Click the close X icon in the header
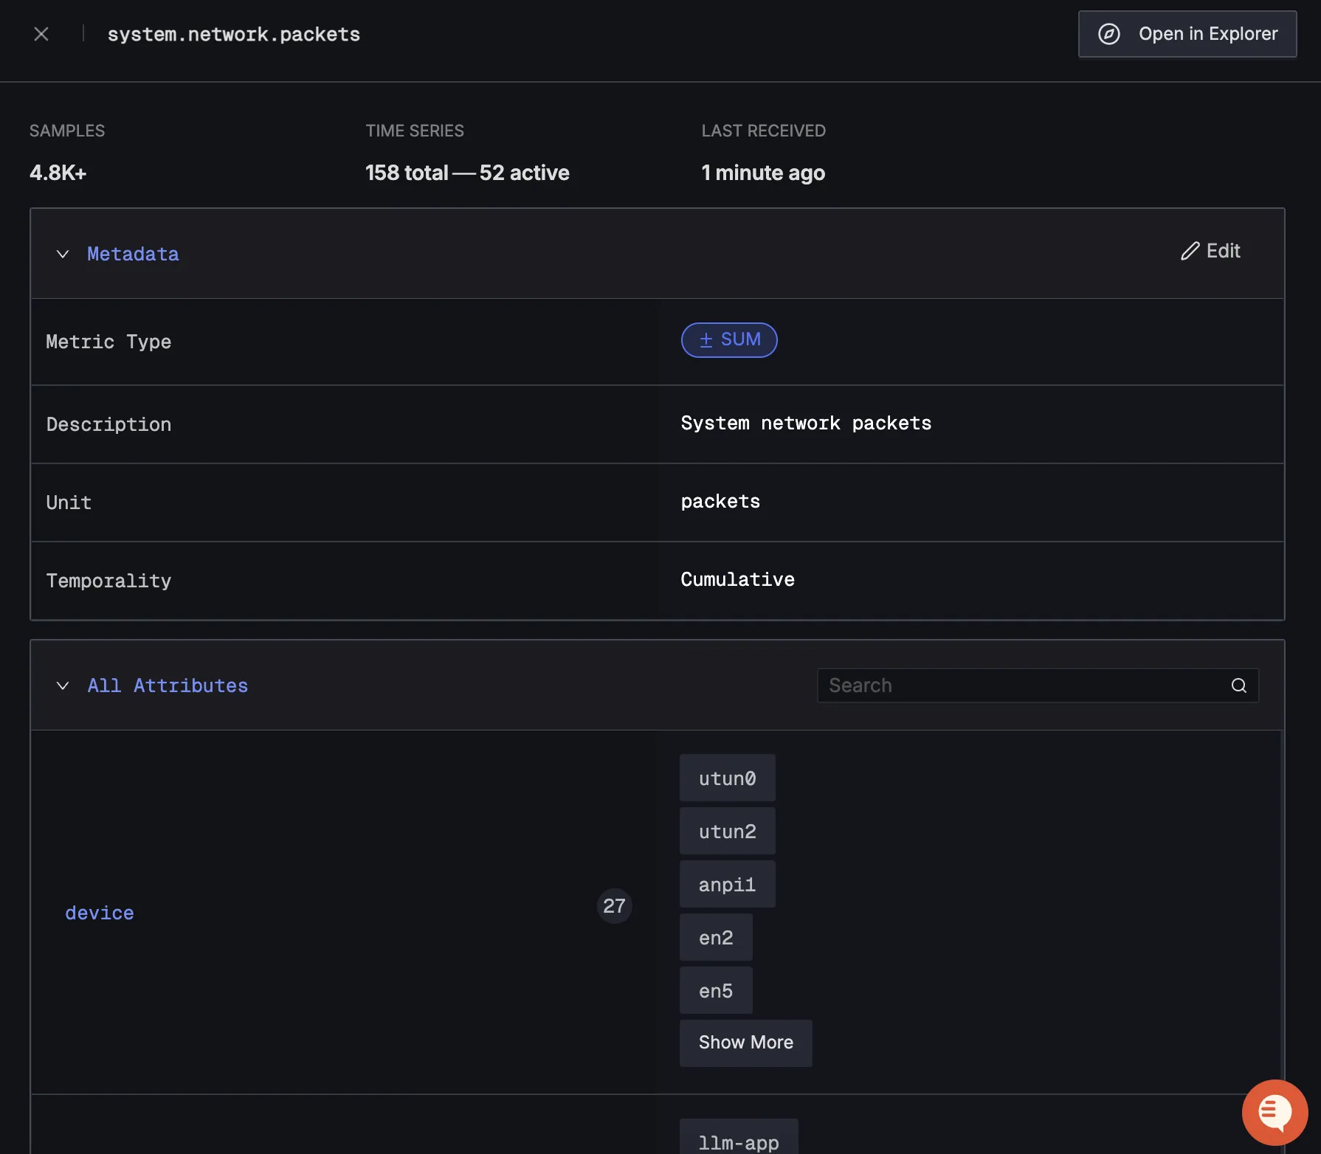 (41, 33)
